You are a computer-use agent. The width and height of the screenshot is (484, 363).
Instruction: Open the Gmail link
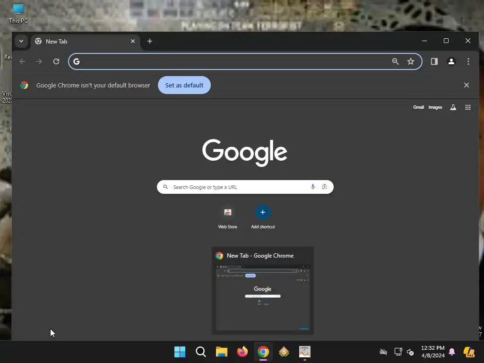(419, 107)
